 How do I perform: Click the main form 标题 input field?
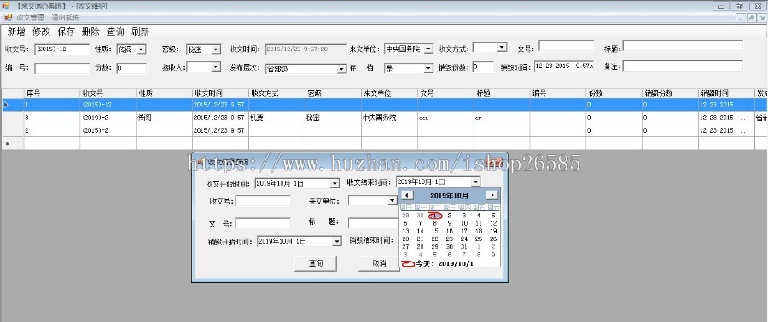(x=683, y=46)
